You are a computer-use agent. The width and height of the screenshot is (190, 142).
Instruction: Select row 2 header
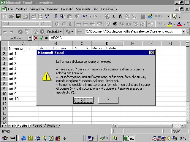[4, 54]
